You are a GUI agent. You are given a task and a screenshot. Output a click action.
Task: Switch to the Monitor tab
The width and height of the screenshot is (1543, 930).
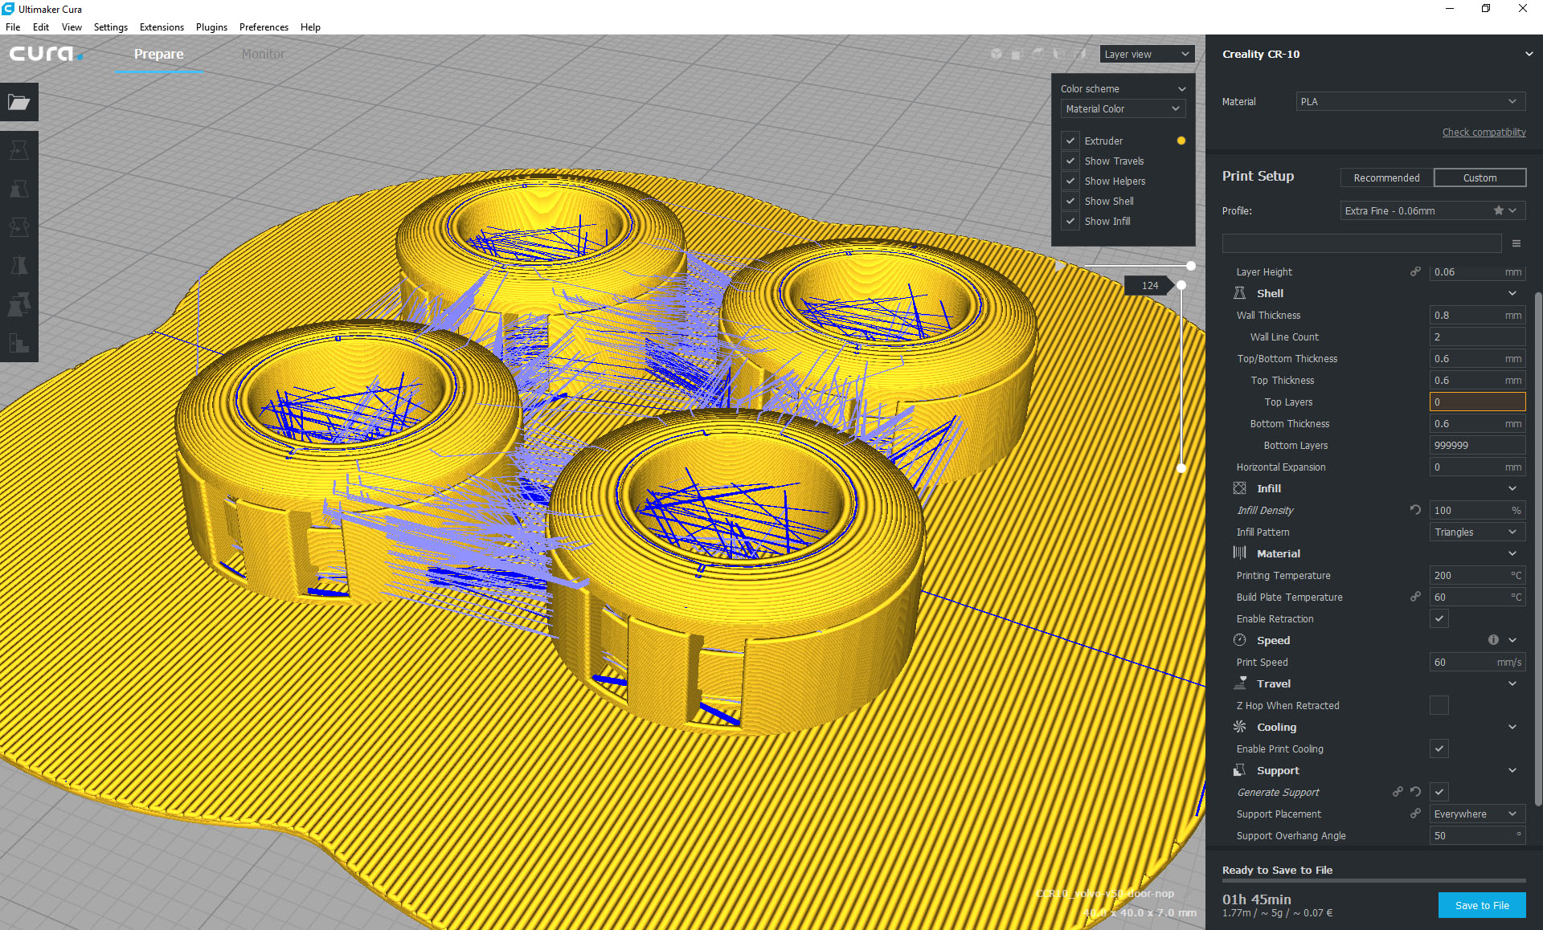click(x=263, y=54)
